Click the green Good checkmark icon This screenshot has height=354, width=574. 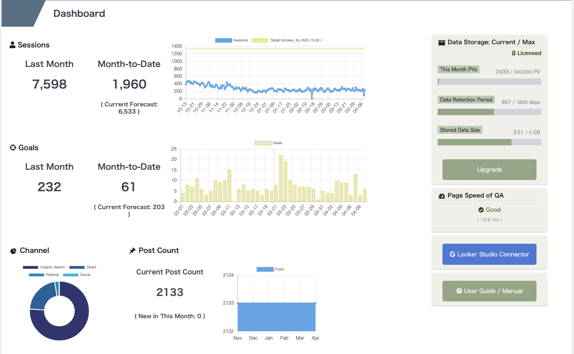(x=481, y=210)
